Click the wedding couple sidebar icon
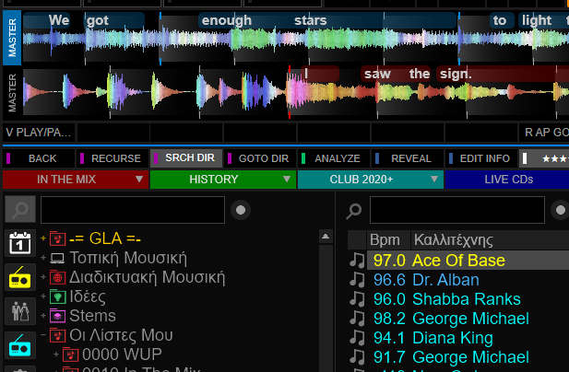This screenshot has width=569, height=372. point(20,311)
